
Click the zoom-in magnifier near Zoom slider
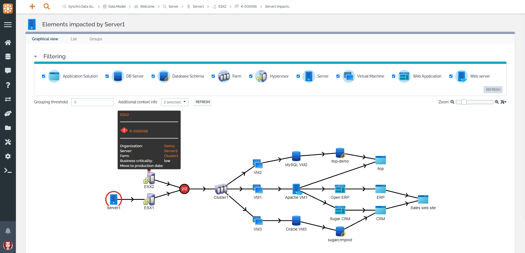point(497,102)
